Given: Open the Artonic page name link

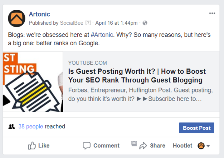Looking at the screenshot, I should (40, 14).
